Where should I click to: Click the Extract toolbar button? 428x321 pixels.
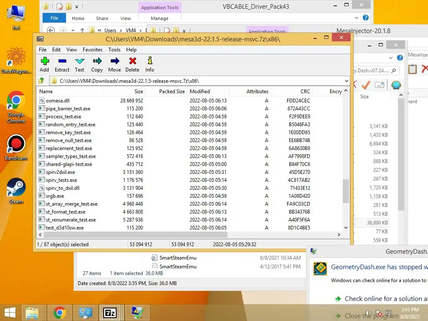pyautogui.click(x=62, y=64)
